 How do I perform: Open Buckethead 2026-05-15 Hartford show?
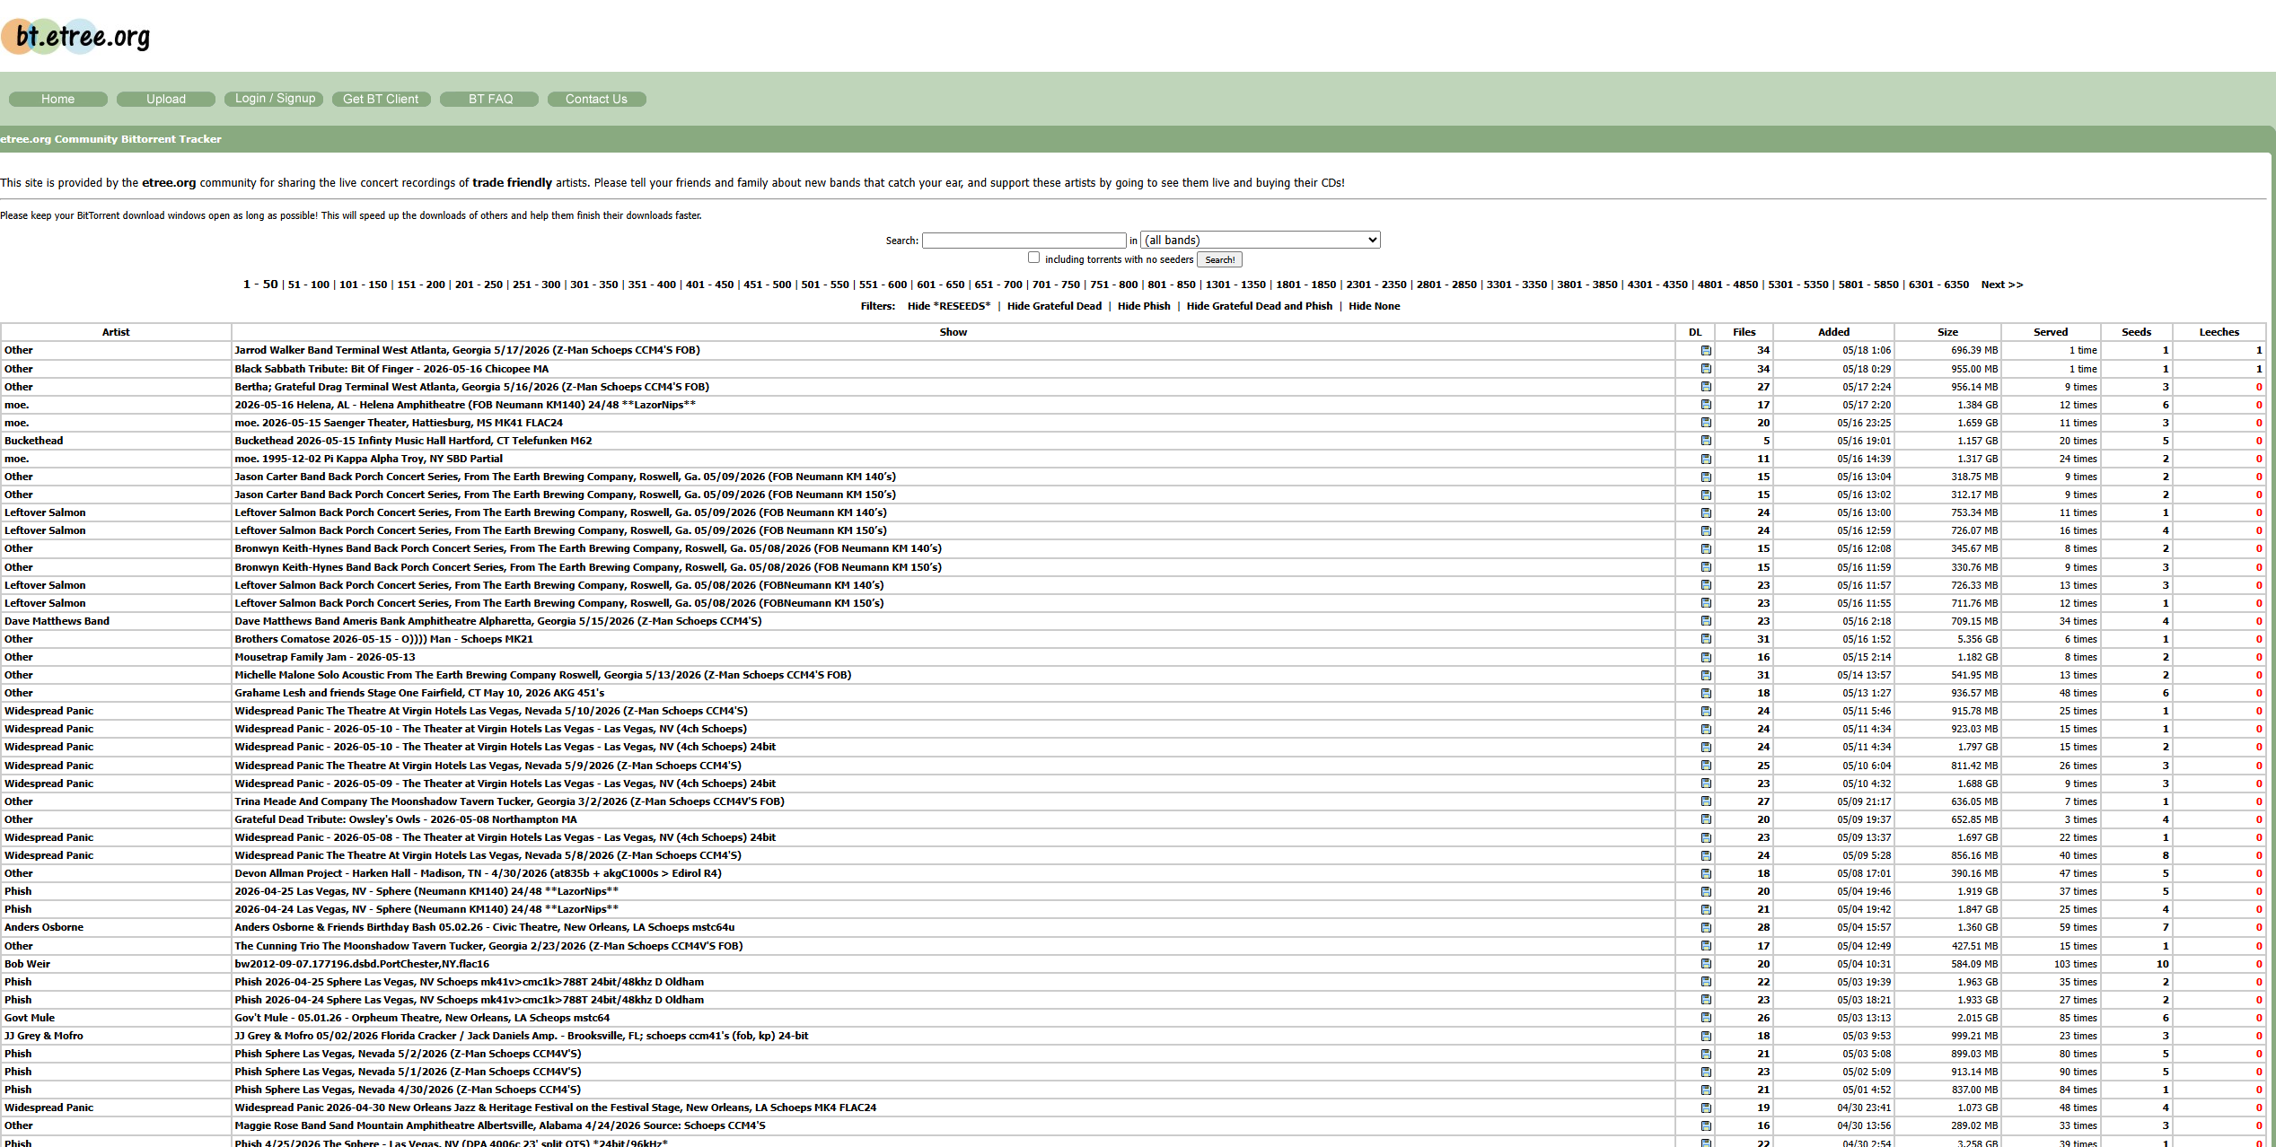coord(413,441)
